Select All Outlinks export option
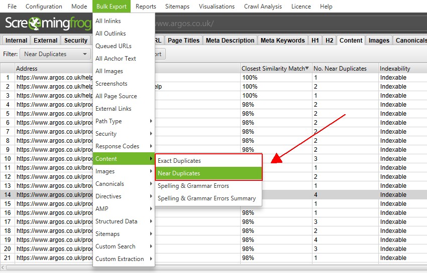Viewport: 427px width, 273px height. tap(124, 34)
